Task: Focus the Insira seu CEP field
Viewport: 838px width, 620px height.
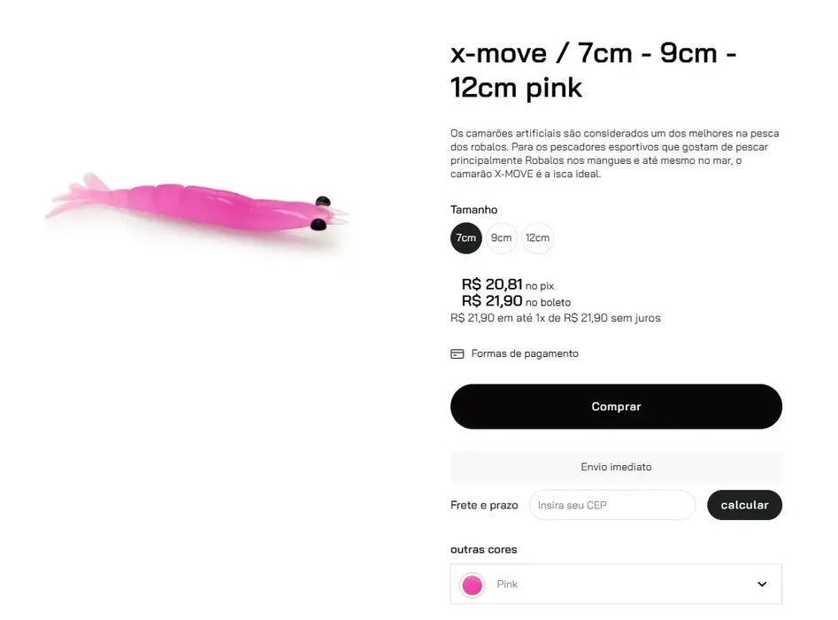Action: pyautogui.click(x=612, y=505)
